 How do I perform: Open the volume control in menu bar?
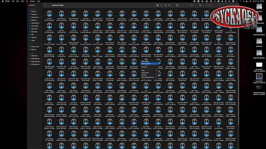[x=229, y=1]
